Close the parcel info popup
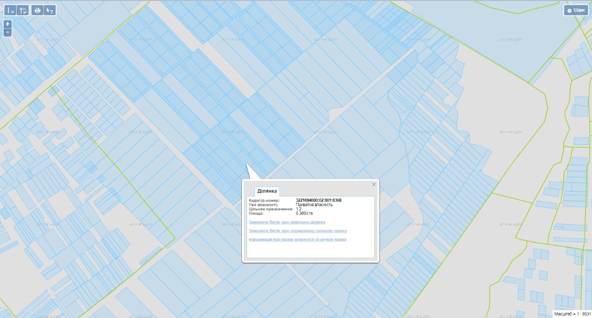 pyautogui.click(x=374, y=184)
